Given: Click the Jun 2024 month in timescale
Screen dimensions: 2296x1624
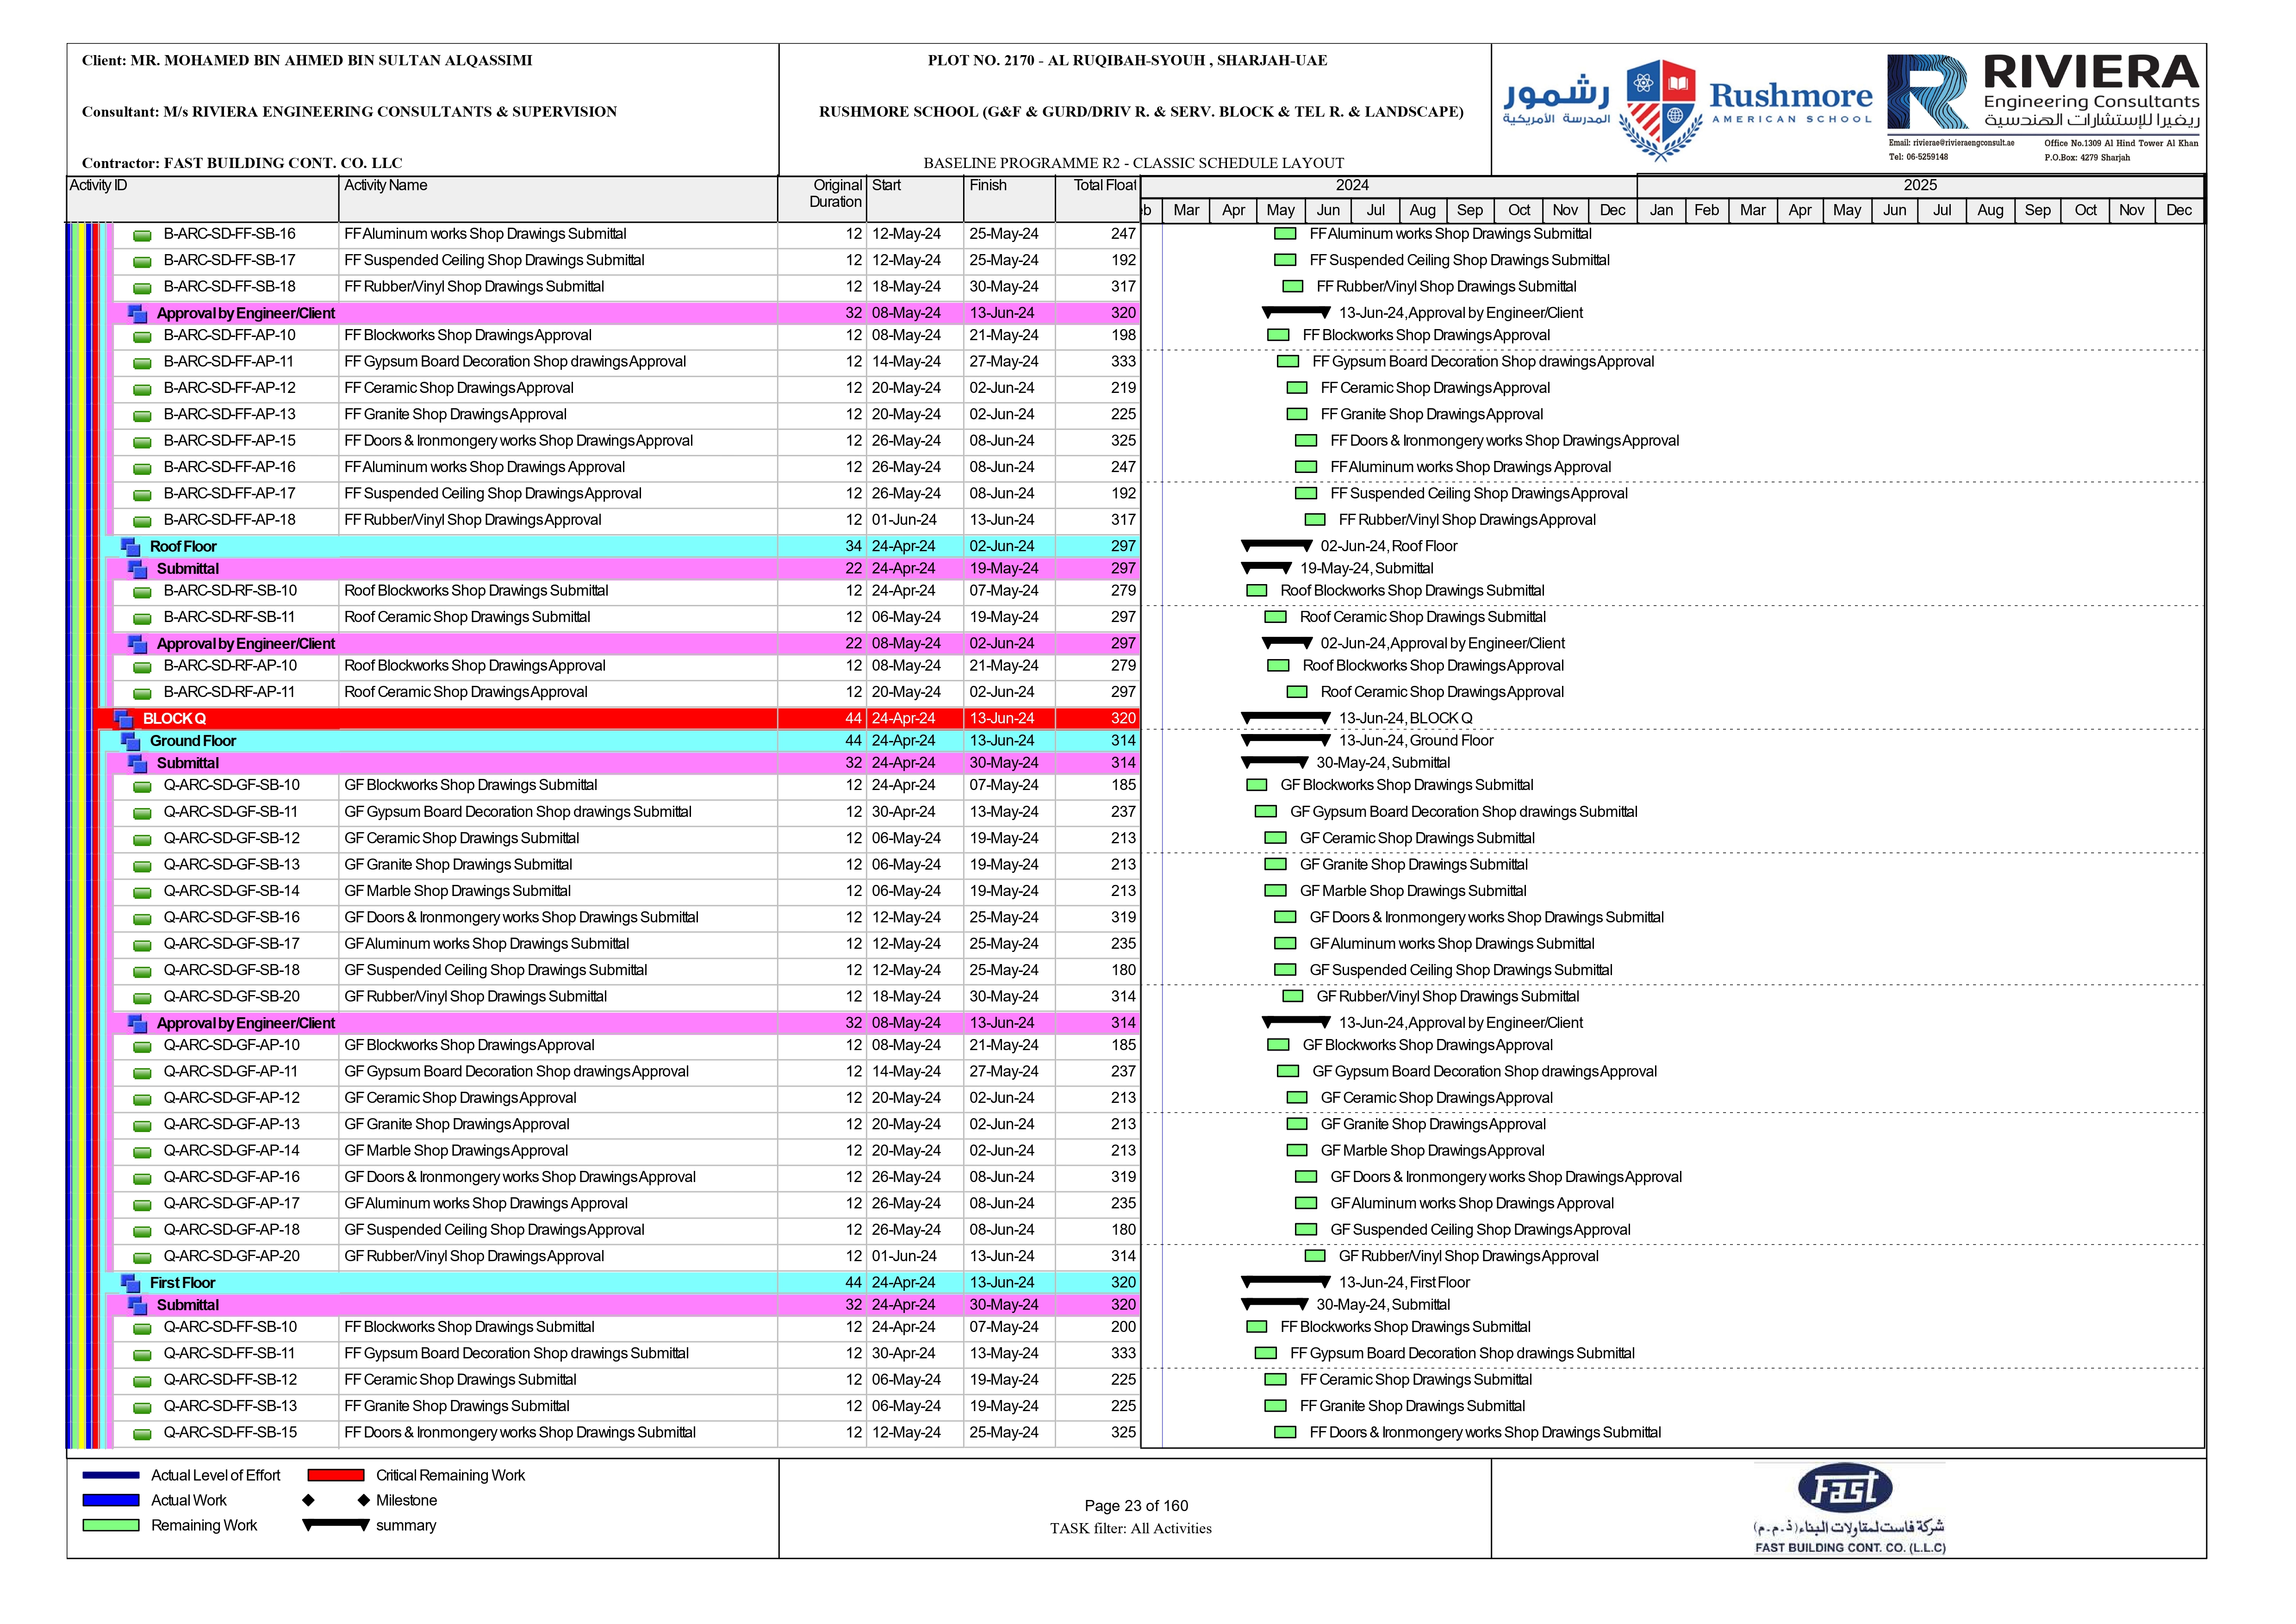Looking at the screenshot, I should point(1328,210).
